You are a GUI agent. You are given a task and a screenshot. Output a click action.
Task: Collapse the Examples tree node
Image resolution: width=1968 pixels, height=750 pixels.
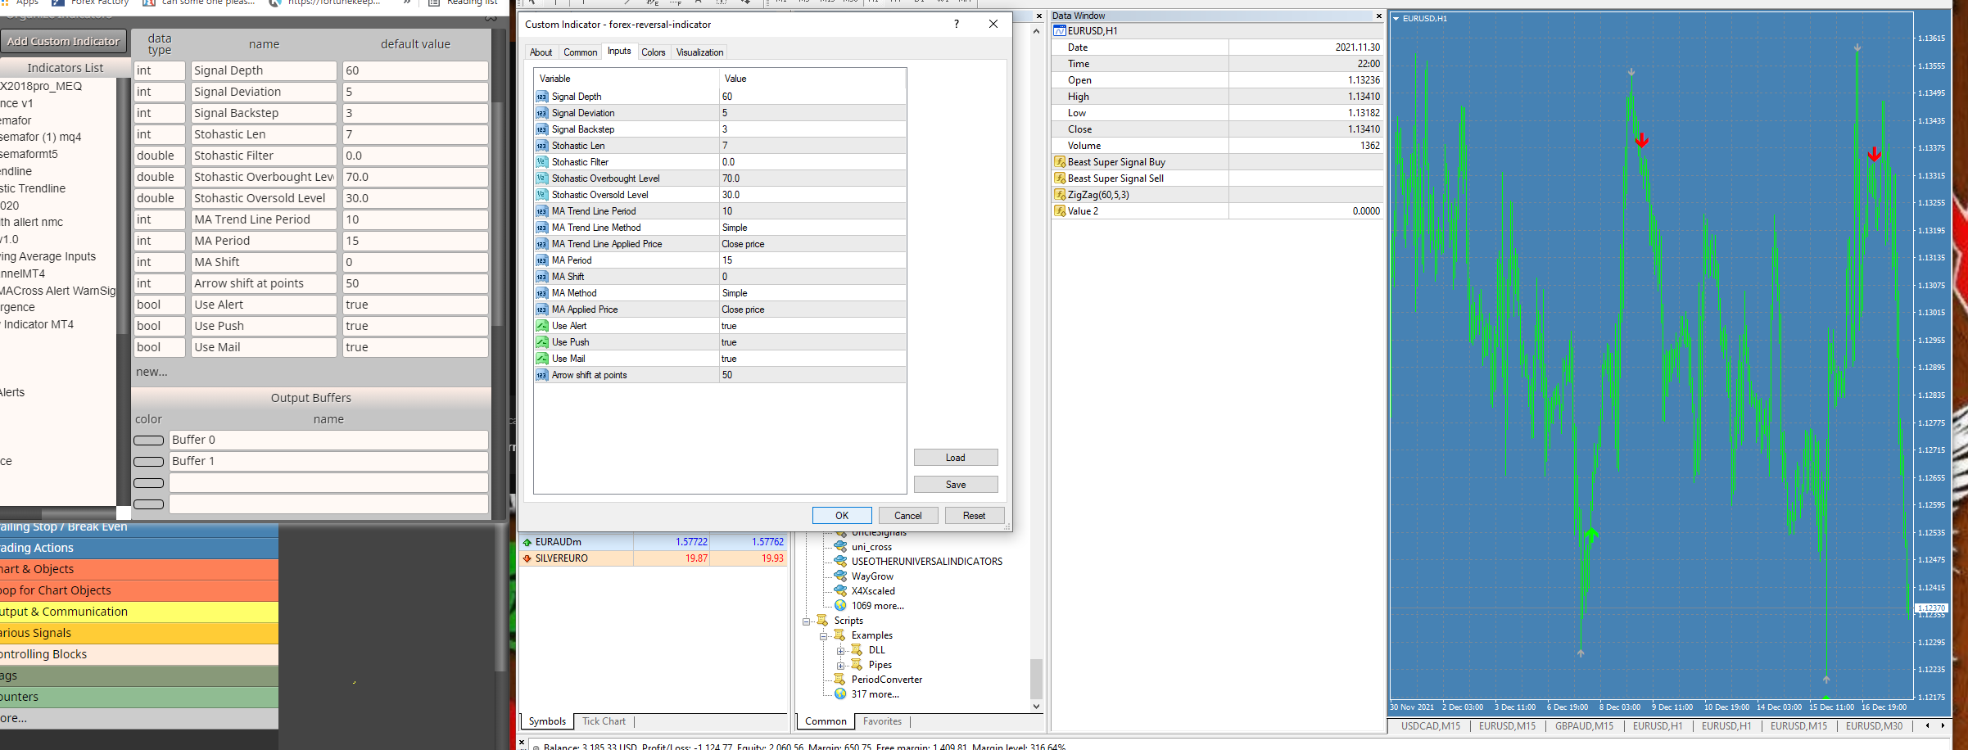[x=823, y=635]
